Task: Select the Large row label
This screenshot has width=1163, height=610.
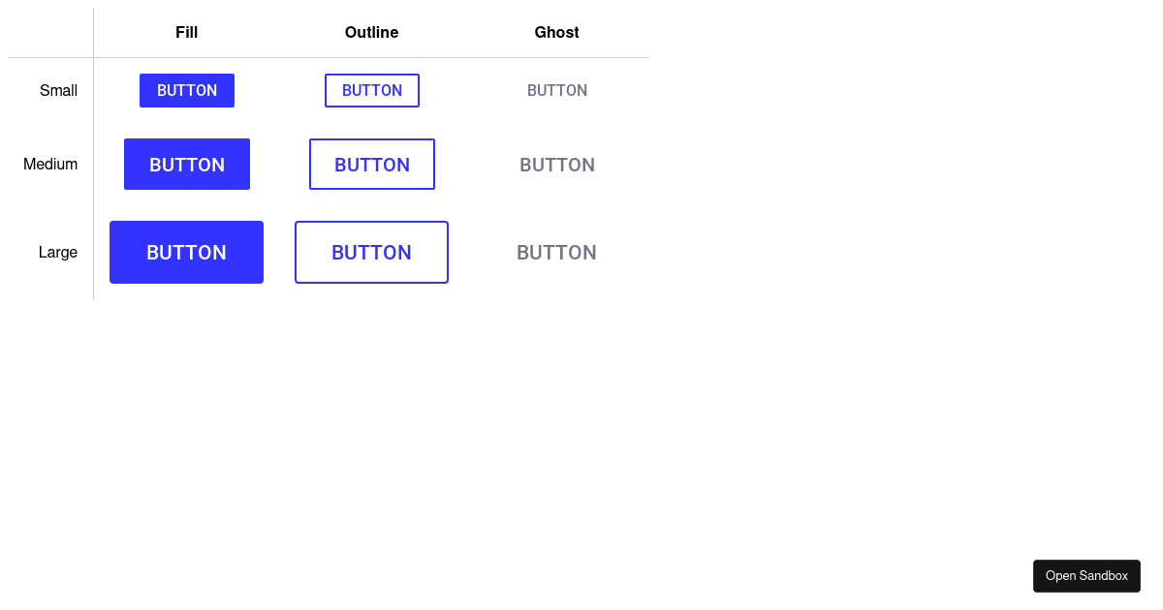Action: [58, 252]
